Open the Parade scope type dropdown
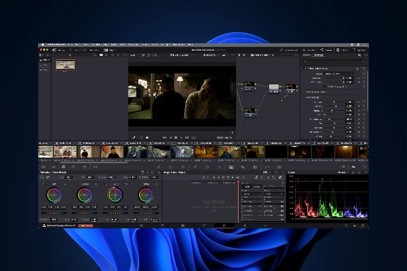The height and width of the screenshot is (271, 407). (343, 172)
